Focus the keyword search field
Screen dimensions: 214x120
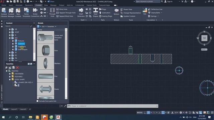[x=148, y=1]
